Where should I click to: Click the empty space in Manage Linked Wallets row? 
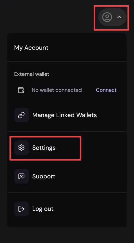[112, 115]
